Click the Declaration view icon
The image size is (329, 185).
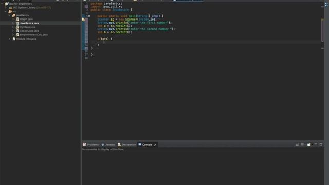click(x=119, y=144)
